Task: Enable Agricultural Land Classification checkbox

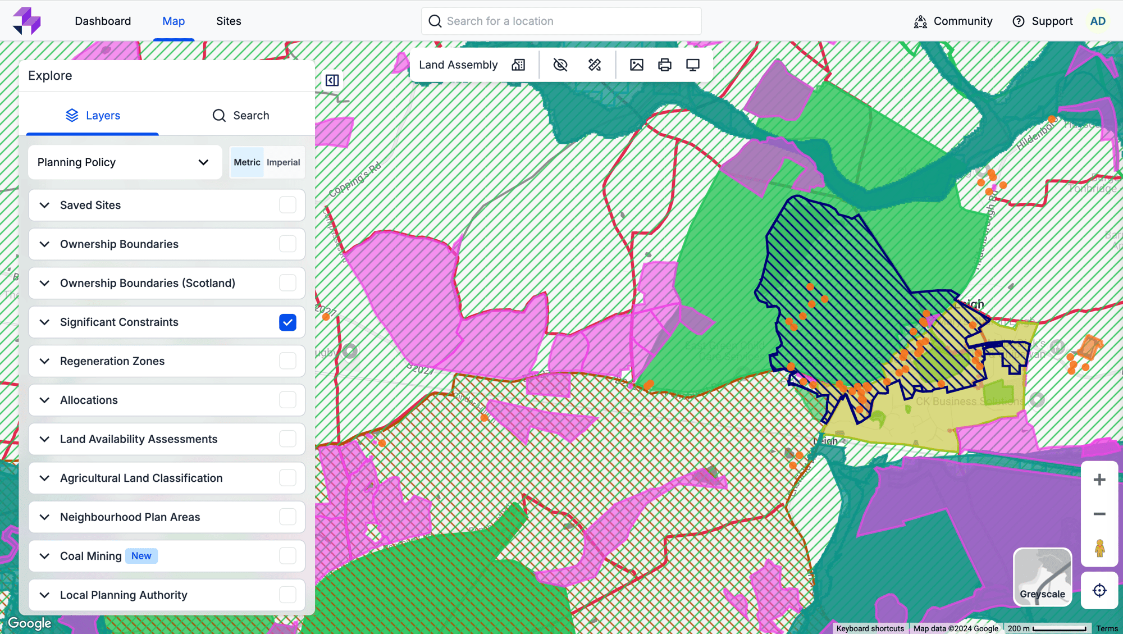Action: pos(287,478)
